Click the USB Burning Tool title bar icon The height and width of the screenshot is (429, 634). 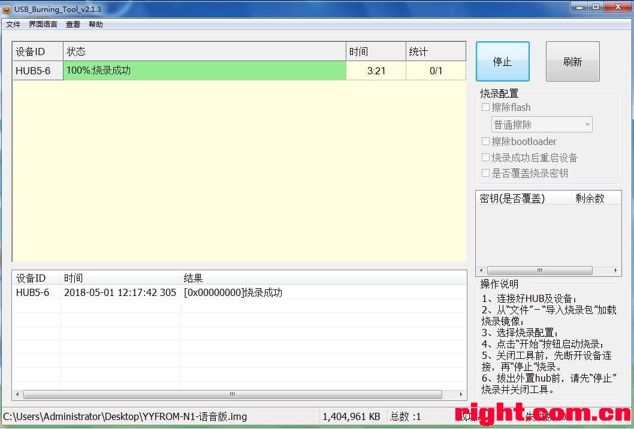click(x=7, y=9)
